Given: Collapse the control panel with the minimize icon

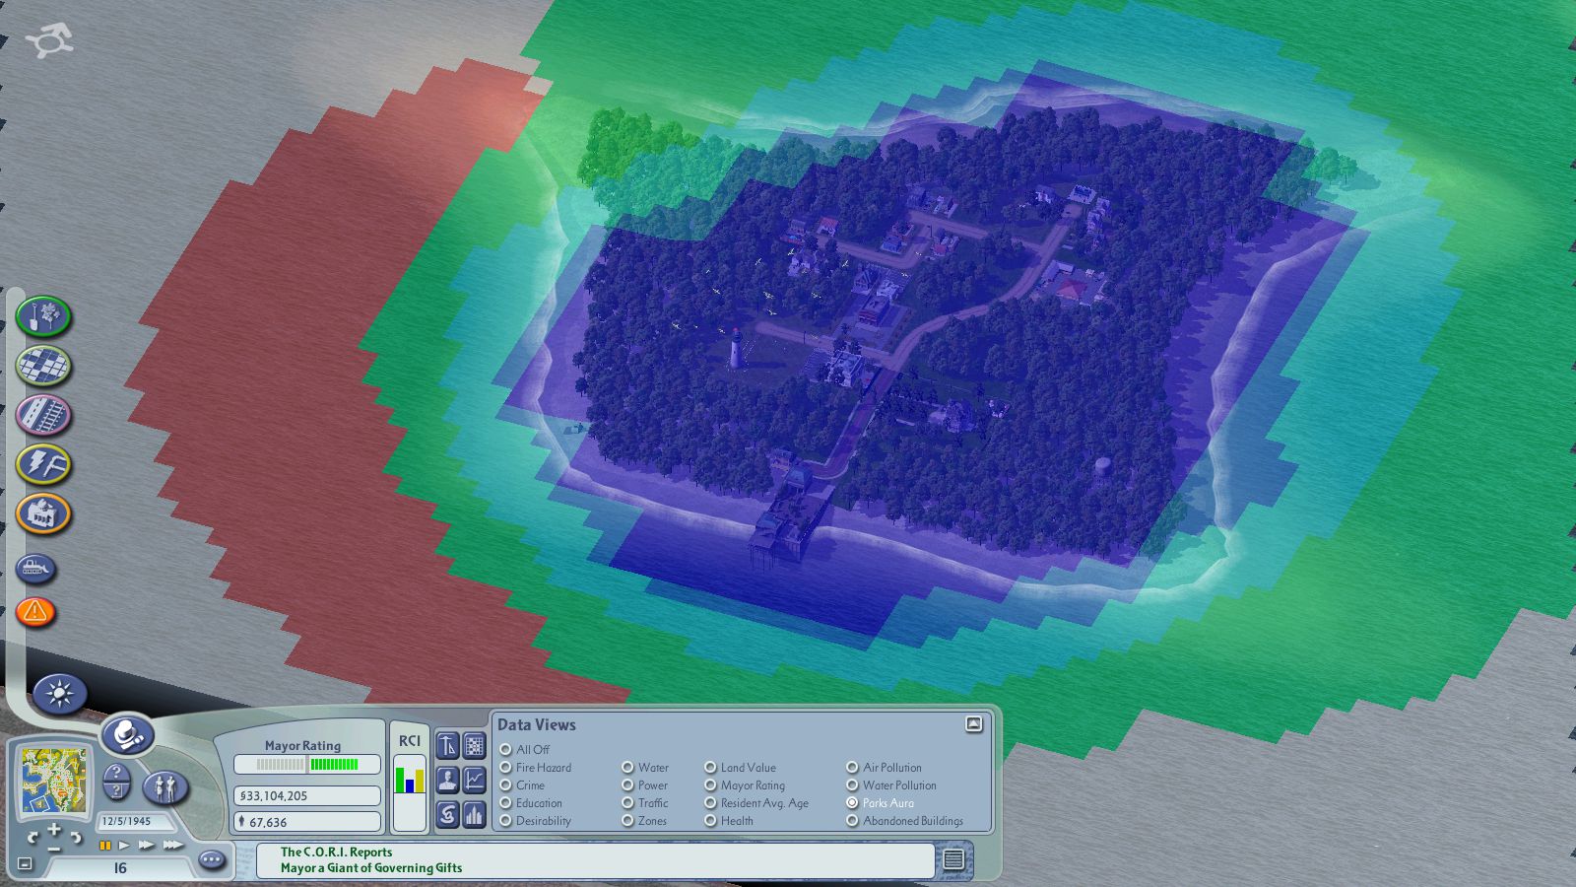Looking at the screenshot, I should pyautogui.click(x=26, y=864).
